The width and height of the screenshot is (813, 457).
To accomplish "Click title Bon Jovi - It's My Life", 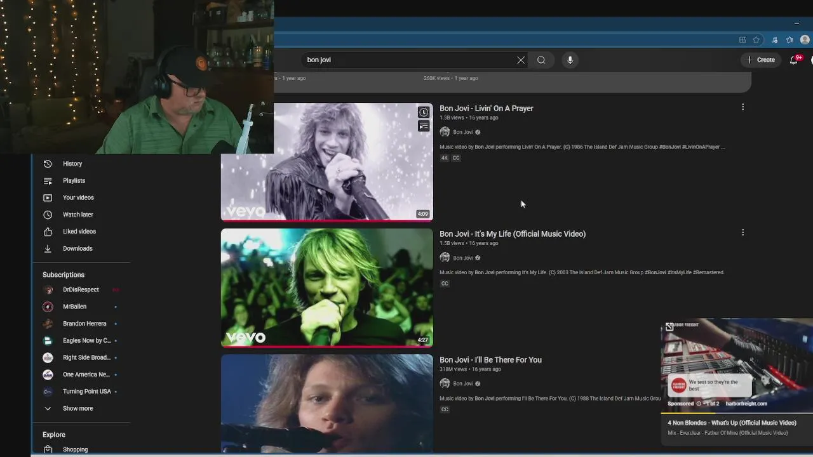I will [513, 234].
